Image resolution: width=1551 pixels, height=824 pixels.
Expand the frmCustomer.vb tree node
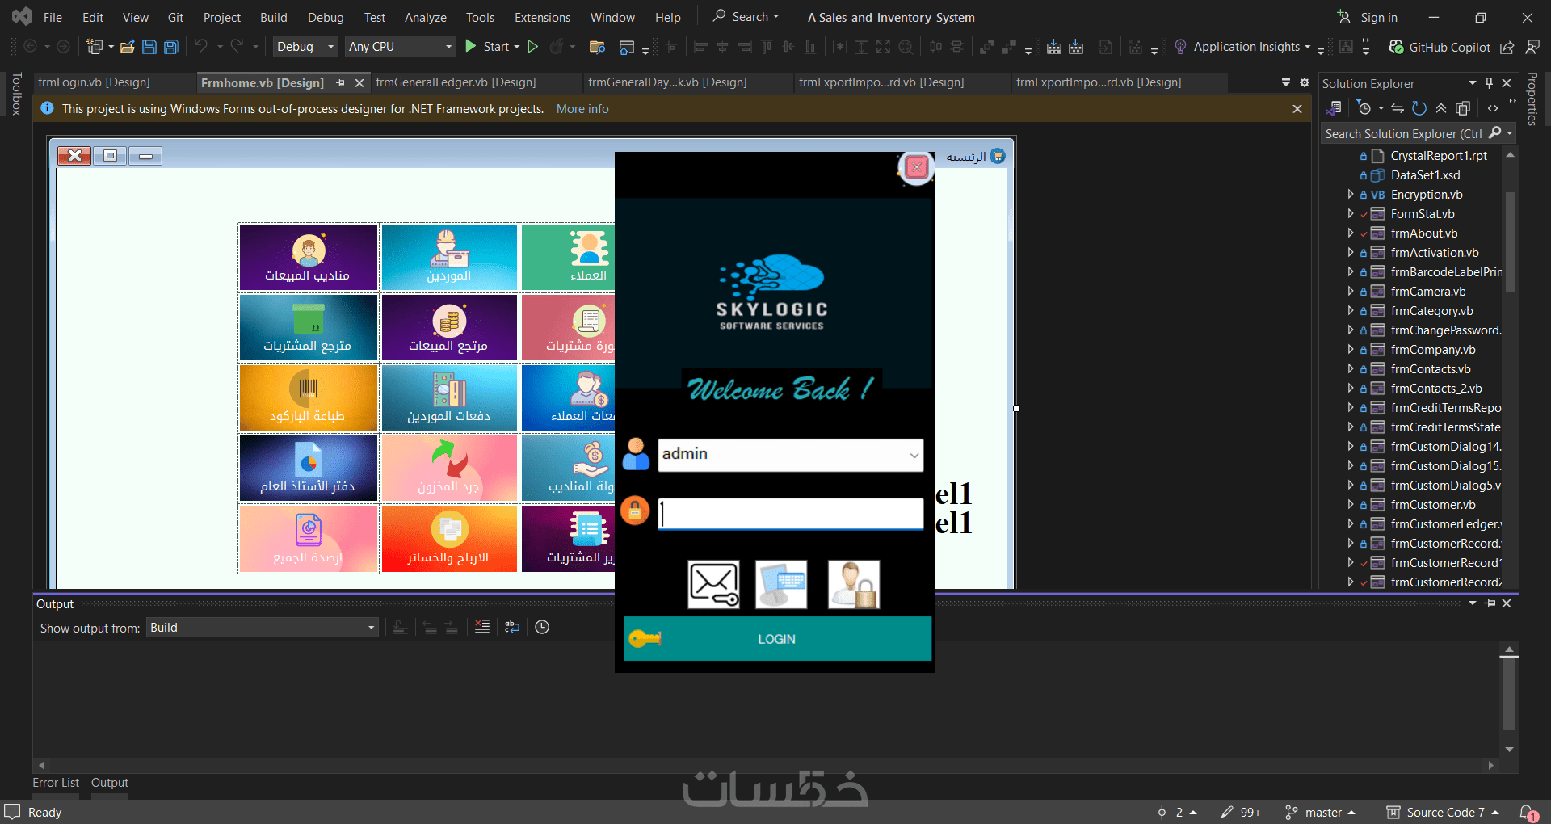1351,504
